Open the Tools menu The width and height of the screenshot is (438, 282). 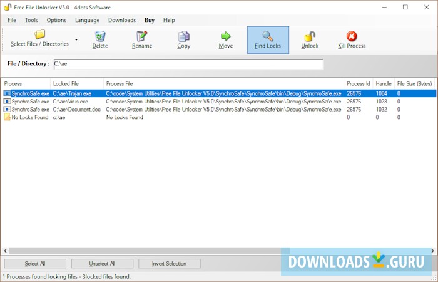pyautogui.click(x=31, y=20)
